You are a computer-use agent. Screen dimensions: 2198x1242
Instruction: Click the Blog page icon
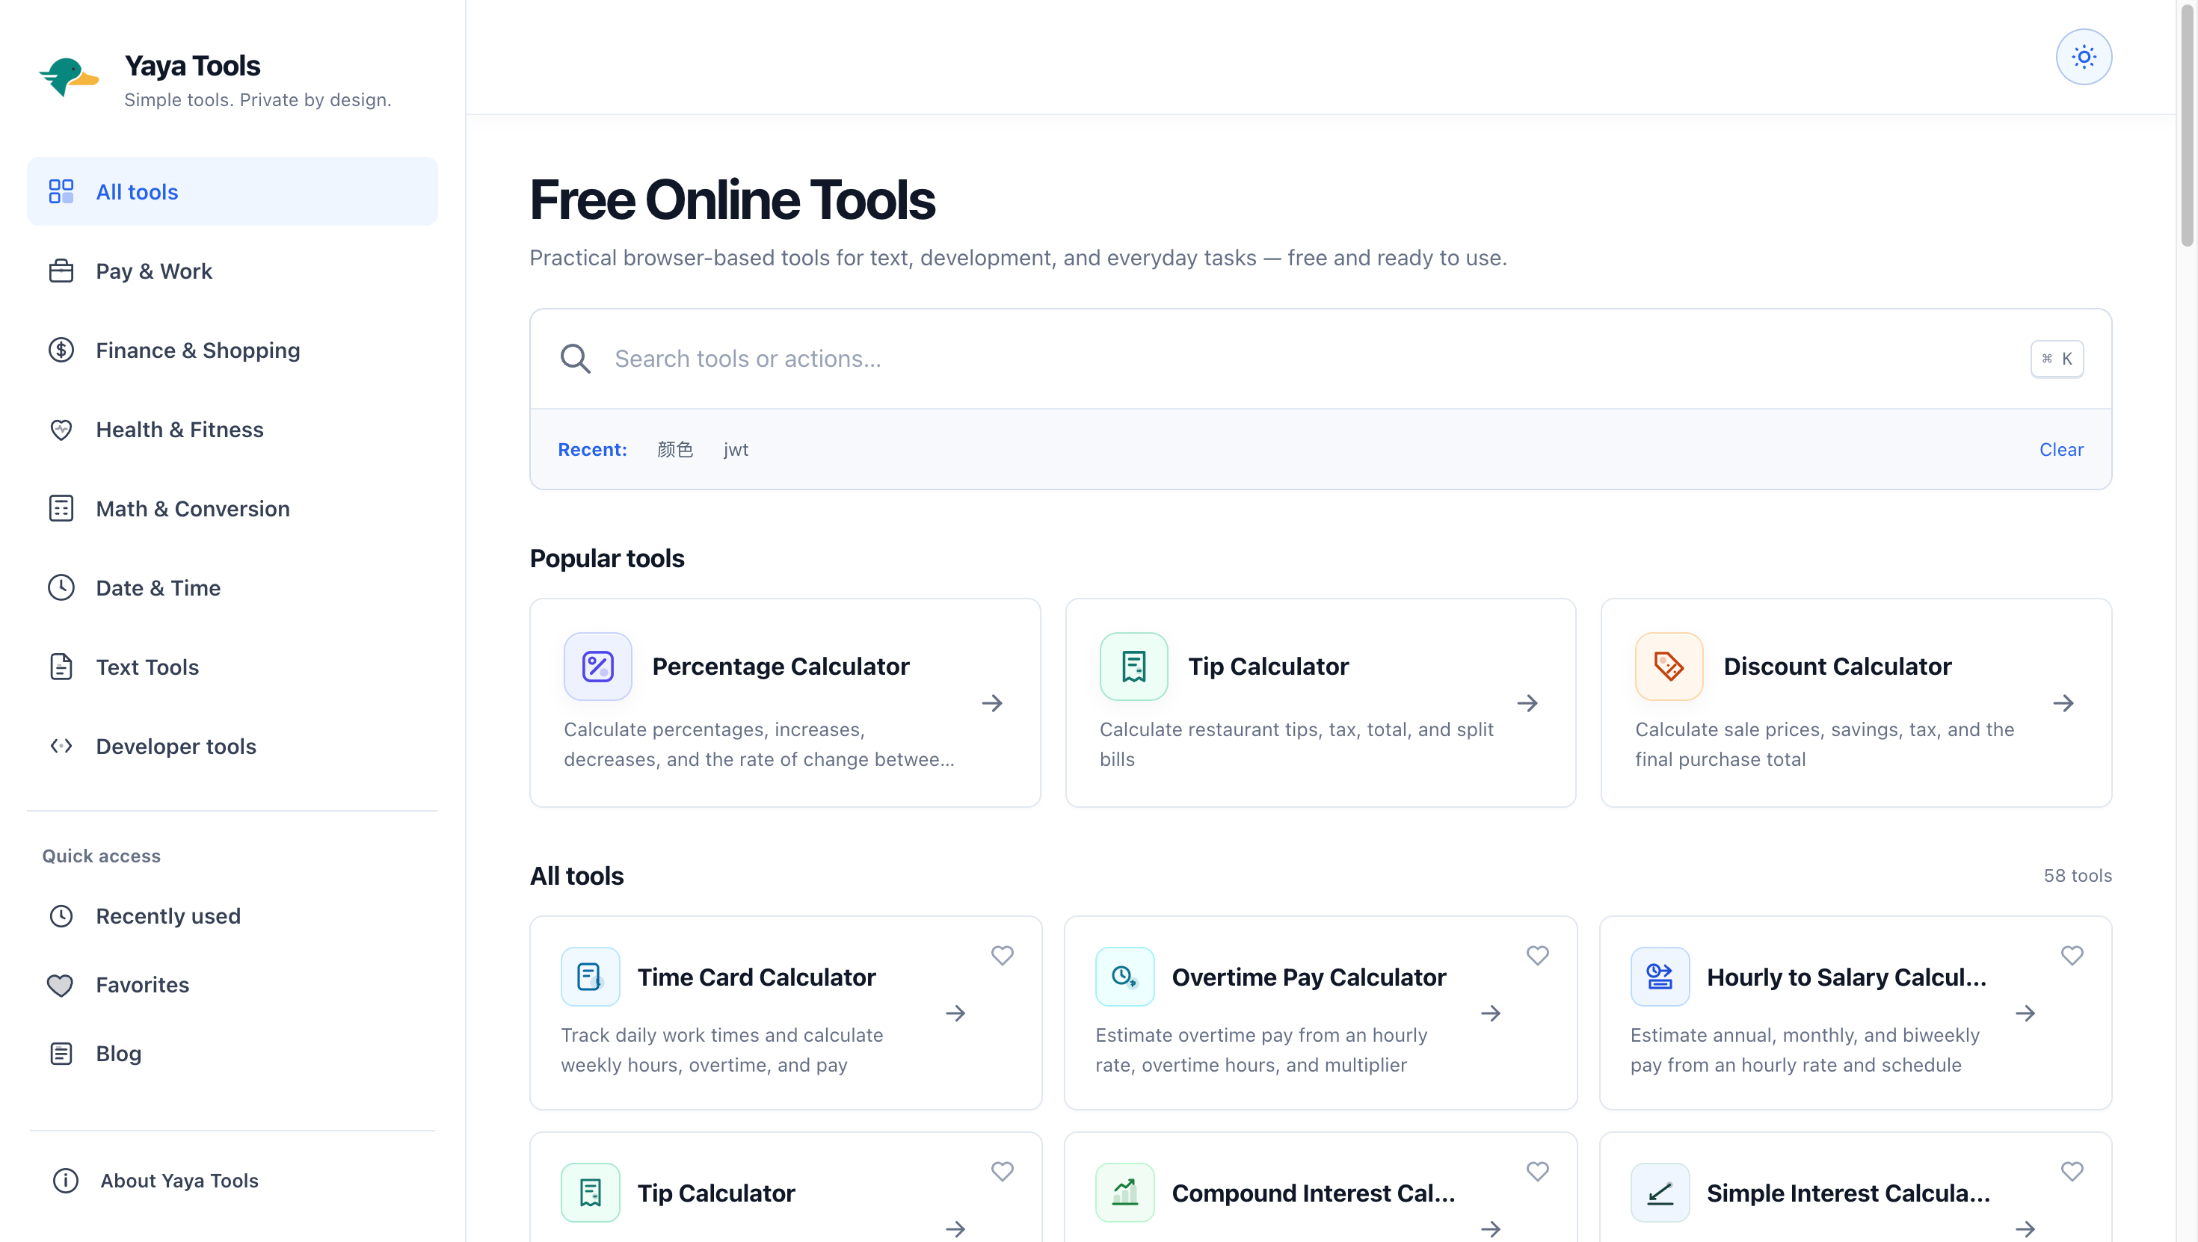(61, 1054)
